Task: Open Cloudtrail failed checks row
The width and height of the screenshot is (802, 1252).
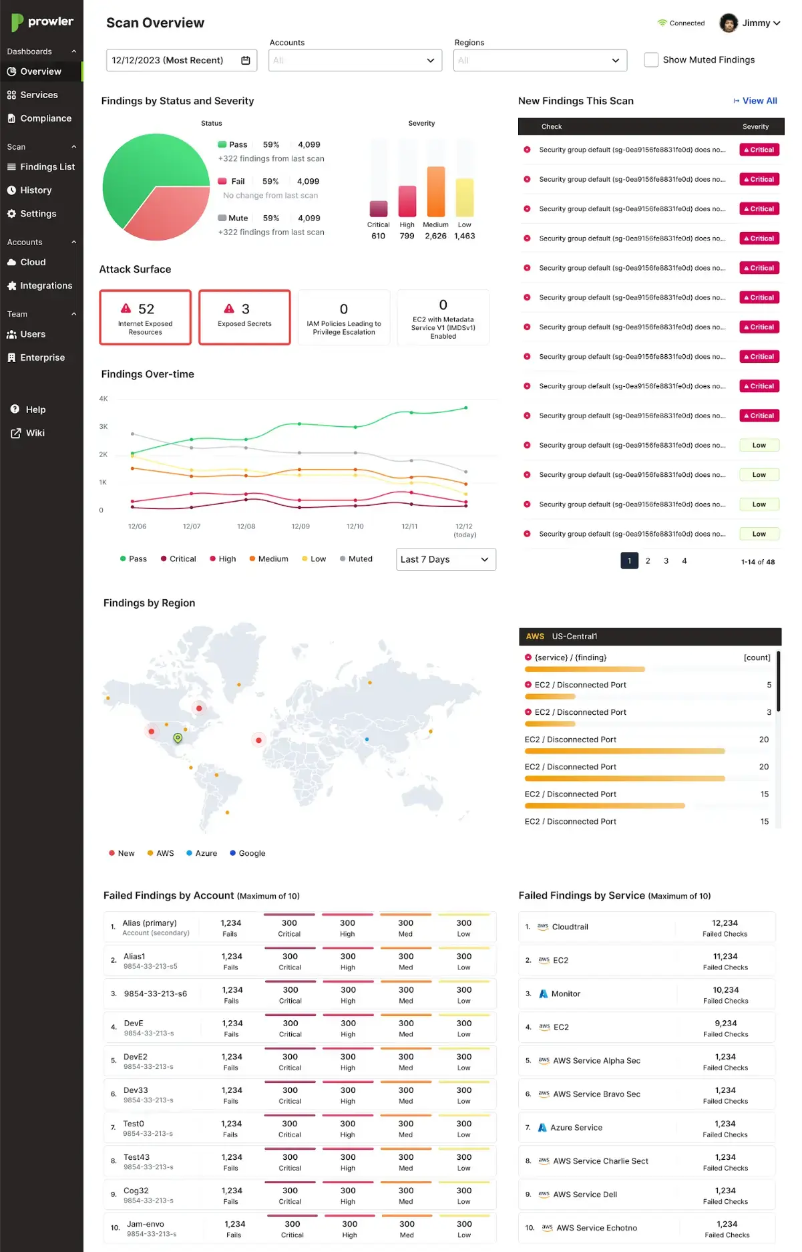Action: (647, 927)
